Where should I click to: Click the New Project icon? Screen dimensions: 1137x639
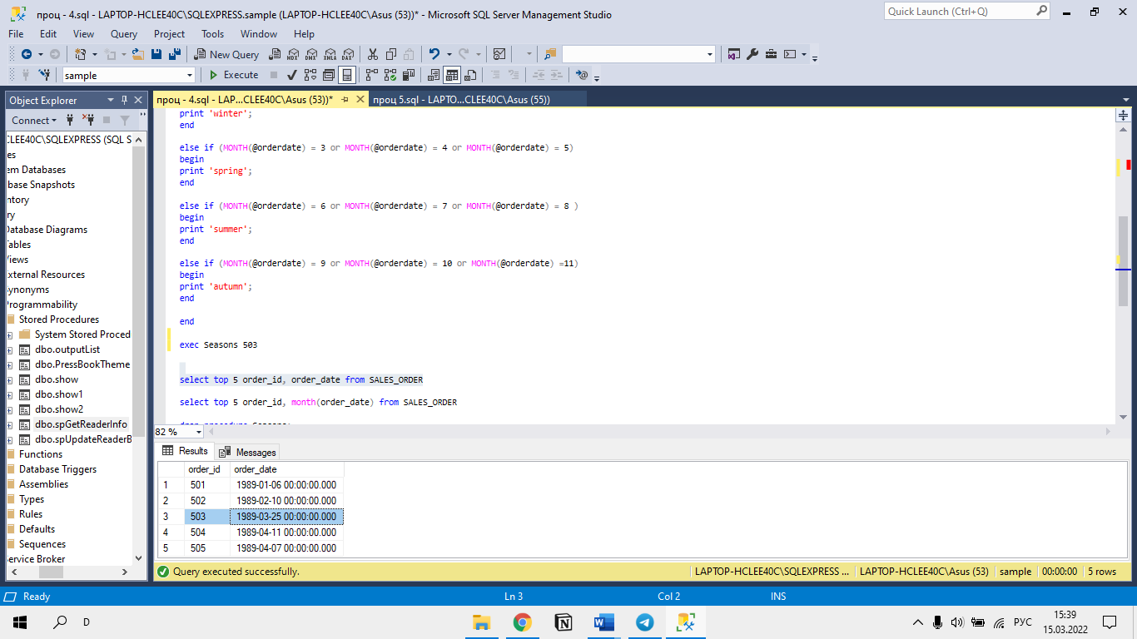coord(80,54)
